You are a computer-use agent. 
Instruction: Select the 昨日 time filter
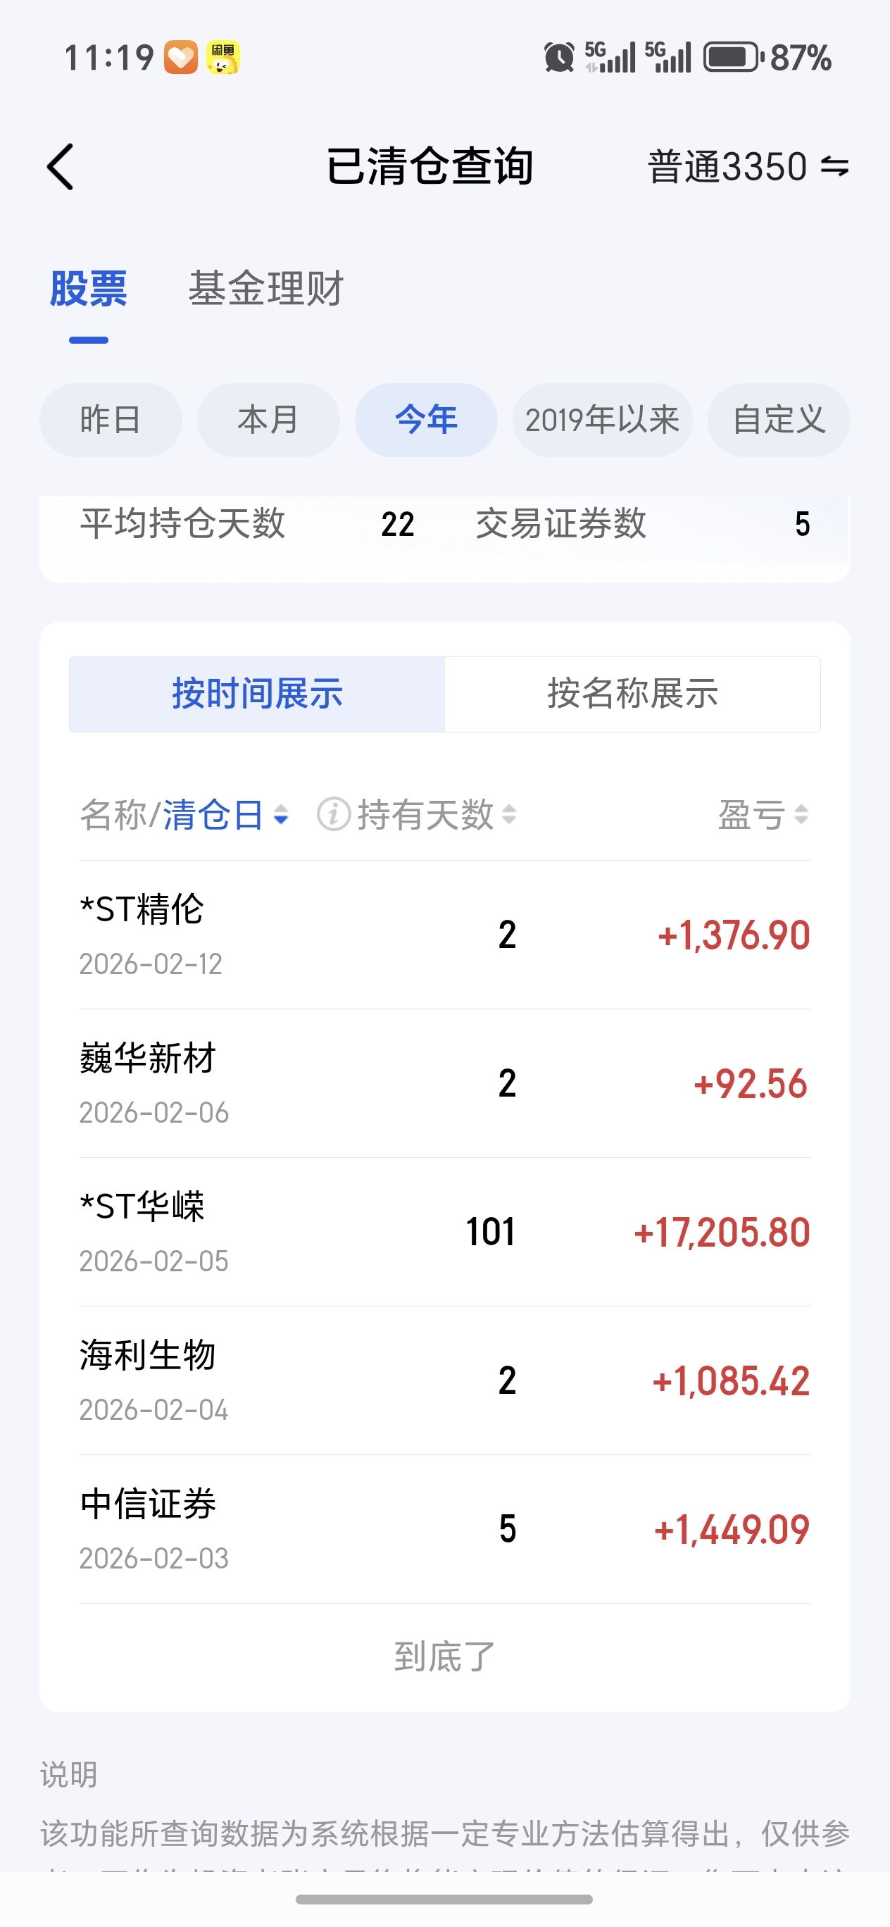click(111, 420)
